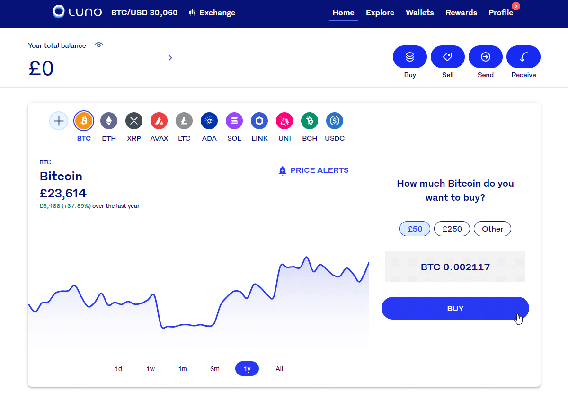Set chart range to 1y
This screenshot has height=401, width=568.
(247, 369)
